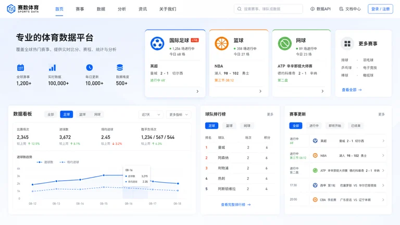Viewport: 400px width, 225px height.
Task: Open 文档中心 from its document icon
Action: [x=341, y=9]
